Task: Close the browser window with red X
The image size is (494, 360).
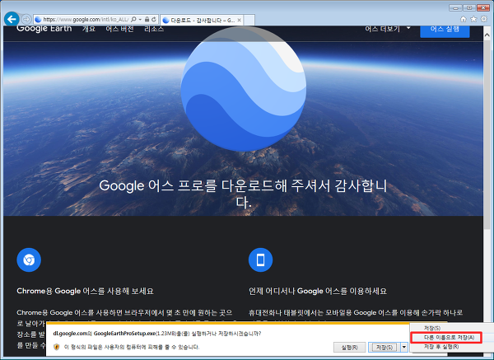Action: tap(483, 8)
